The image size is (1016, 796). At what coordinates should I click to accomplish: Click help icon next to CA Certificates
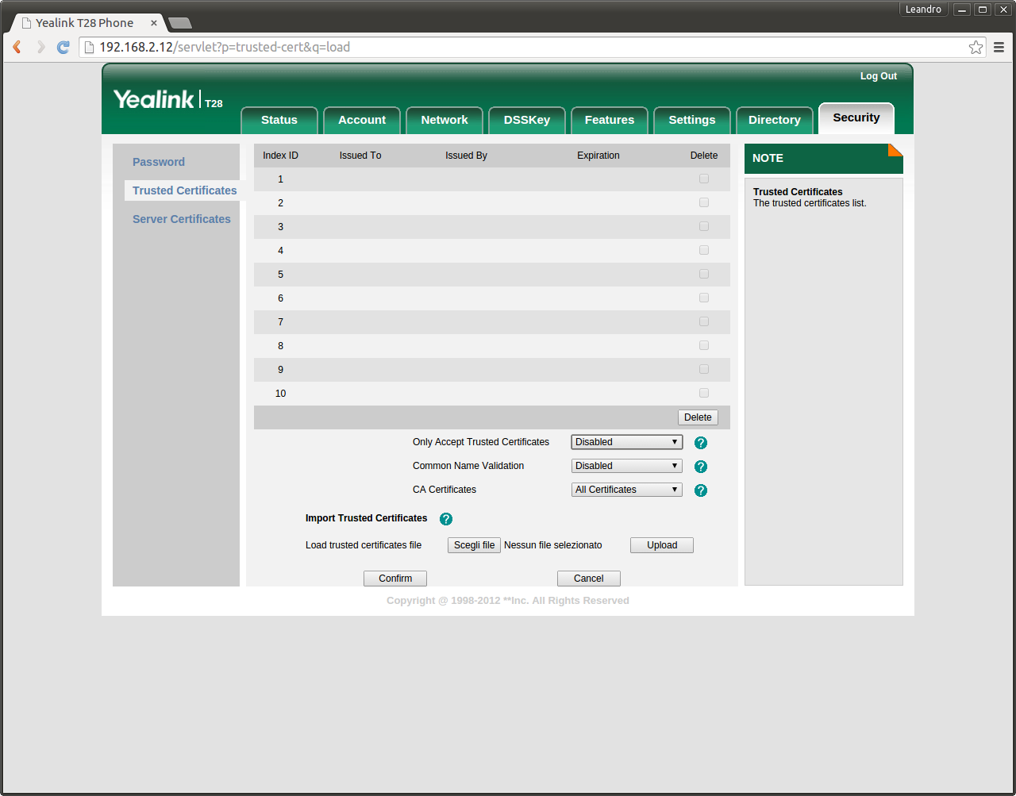coord(701,490)
